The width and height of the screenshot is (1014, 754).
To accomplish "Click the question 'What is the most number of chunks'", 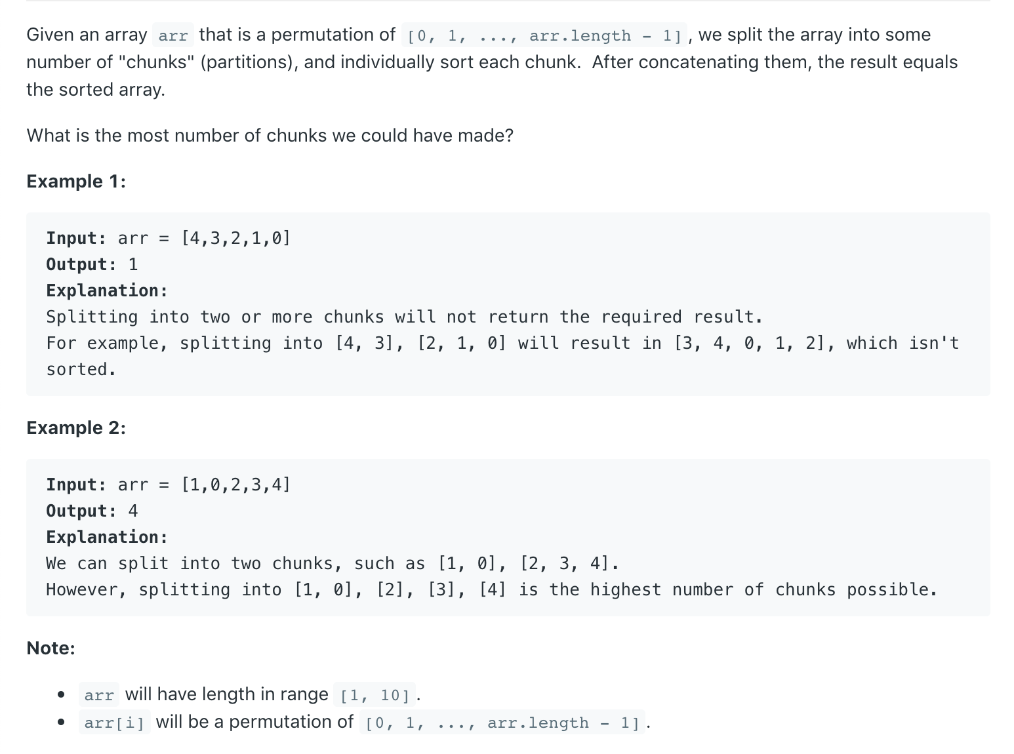I will (270, 136).
